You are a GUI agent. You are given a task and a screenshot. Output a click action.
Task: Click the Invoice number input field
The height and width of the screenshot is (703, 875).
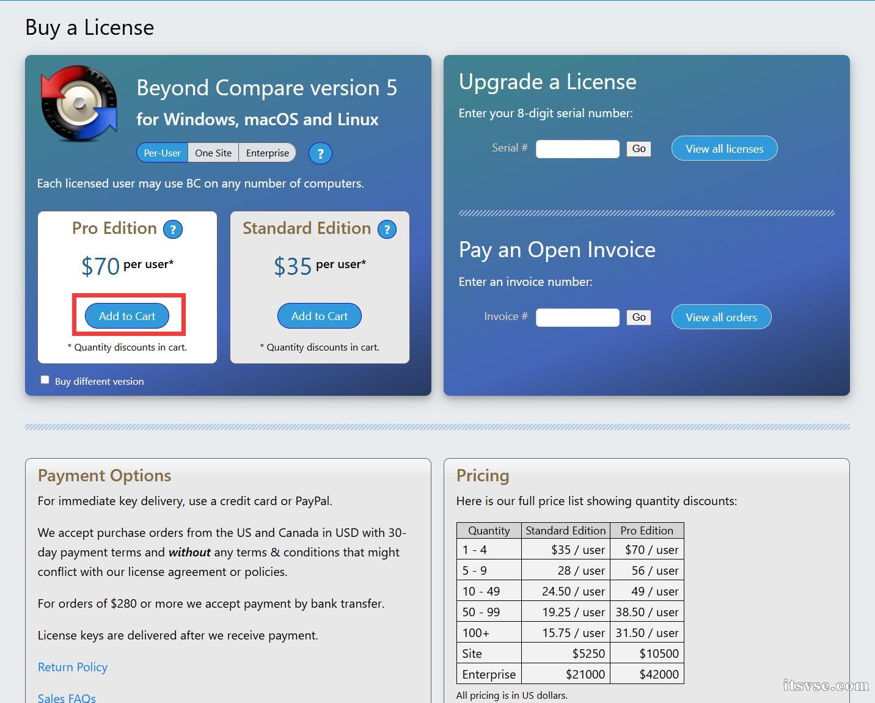pos(577,318)
